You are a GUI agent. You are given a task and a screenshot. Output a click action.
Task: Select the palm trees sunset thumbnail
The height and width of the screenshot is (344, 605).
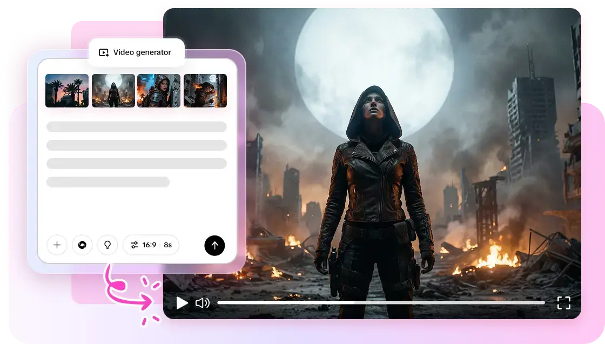pos(67,91)
